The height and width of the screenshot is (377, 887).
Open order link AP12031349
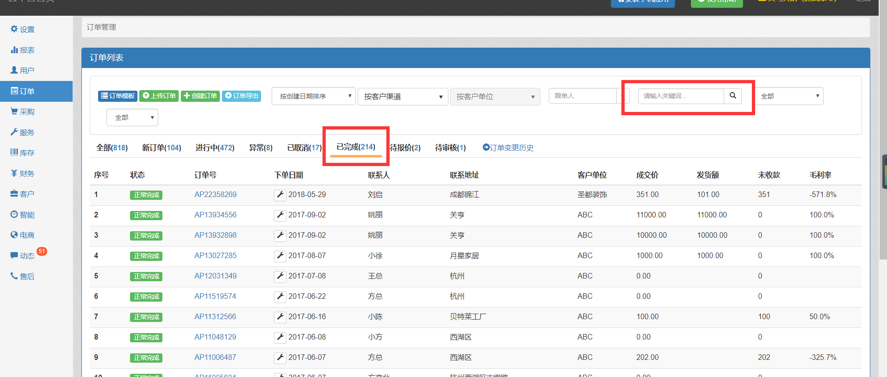coord(215,276)
